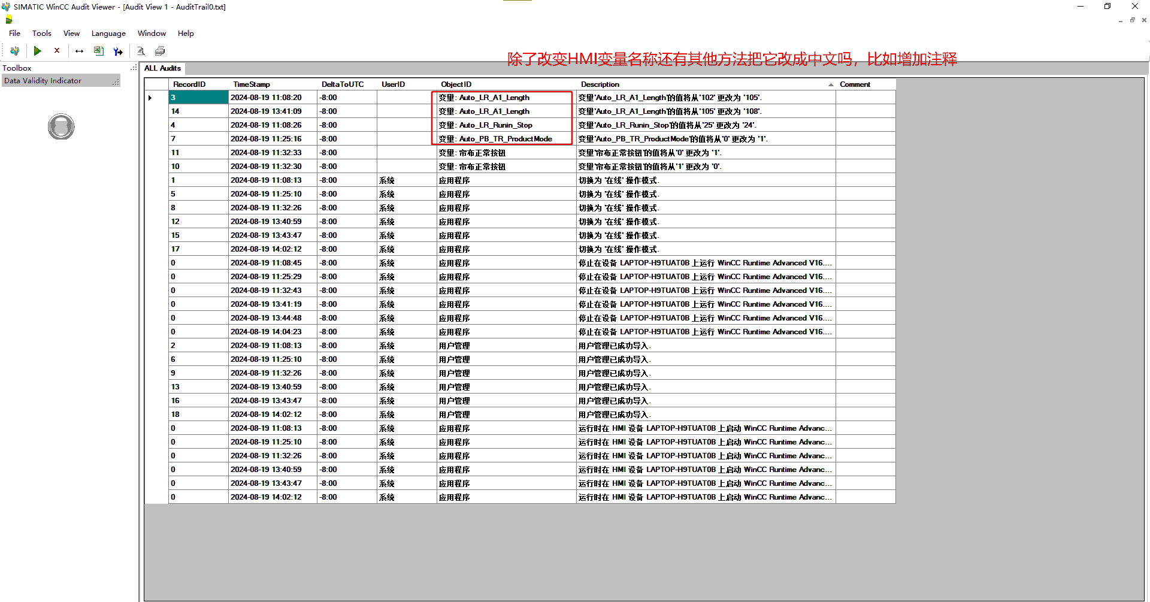Screen dimensions: 1150x602
Task: Select description changing Auto_LR_Runin_Stop '25' to '24'
Action: [706, 125]
